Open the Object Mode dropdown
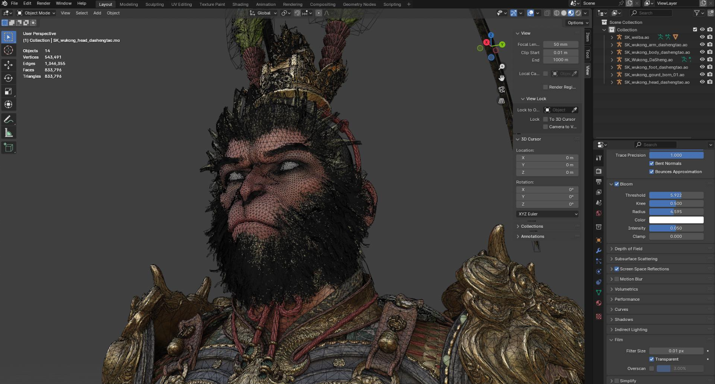 click(x=36, y=13)
